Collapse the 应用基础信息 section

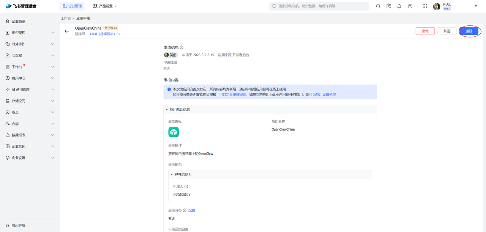pyautogui.click(x=166, y=110)
